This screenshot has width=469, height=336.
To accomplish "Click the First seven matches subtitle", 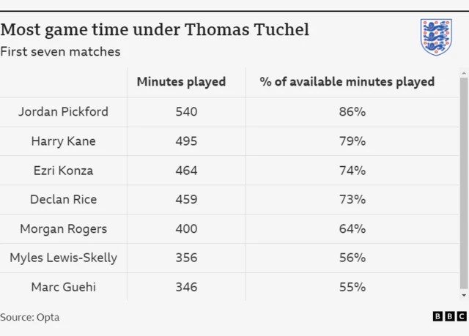I will click(x=60, y=52).
